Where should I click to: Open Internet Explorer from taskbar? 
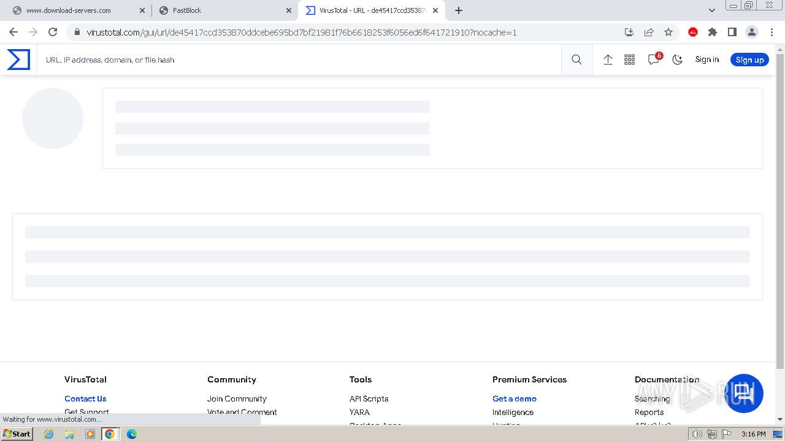point(49,434)
